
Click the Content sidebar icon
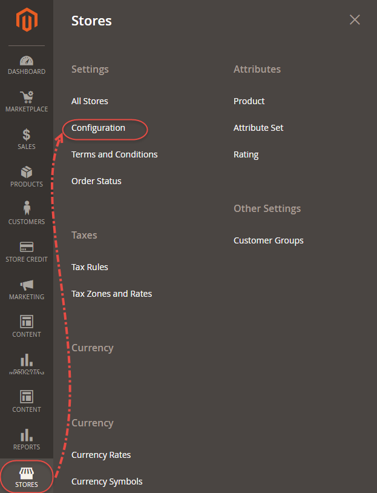[x=26, y=327]
